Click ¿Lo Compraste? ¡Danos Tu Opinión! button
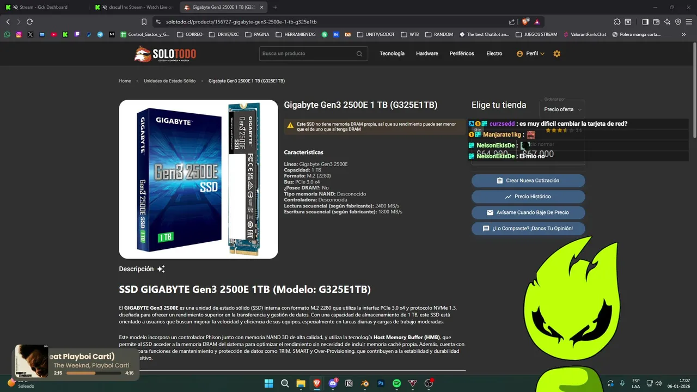The height and width of the screenshot is (392, 697). point(528,229)
